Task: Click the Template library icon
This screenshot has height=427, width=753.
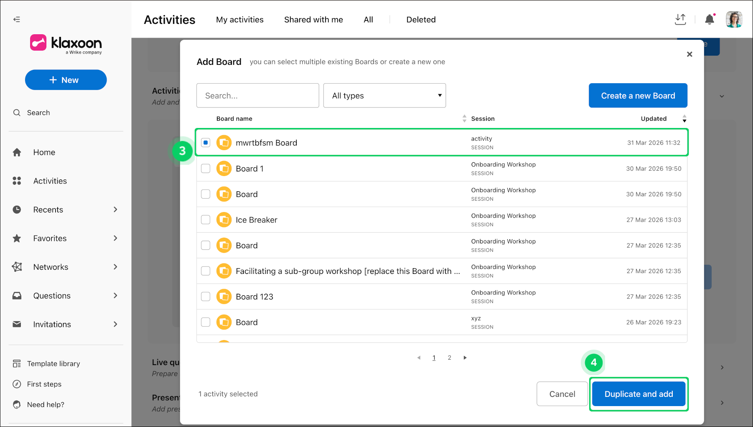Action: pyautogui.click(x=17, y=363)
